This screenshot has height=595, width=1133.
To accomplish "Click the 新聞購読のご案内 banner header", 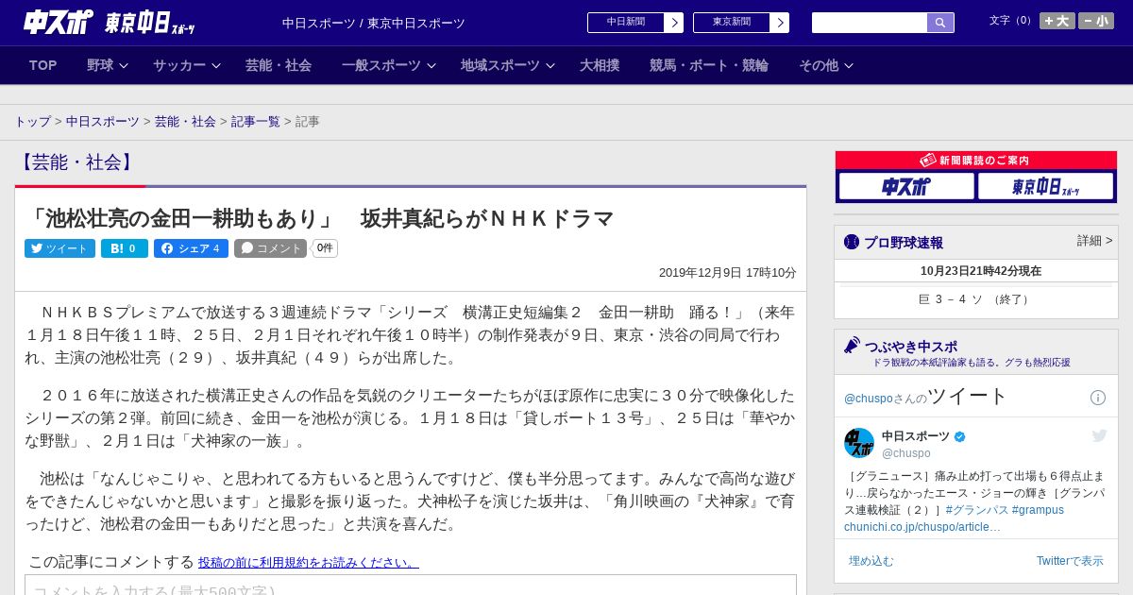I will coord(976,161).
